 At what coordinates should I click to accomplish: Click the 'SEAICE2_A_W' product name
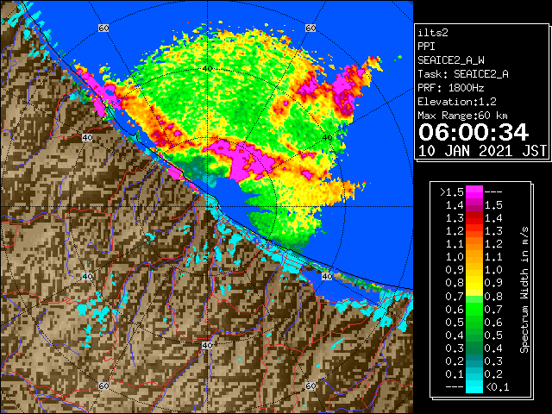(x=450, y=60)
